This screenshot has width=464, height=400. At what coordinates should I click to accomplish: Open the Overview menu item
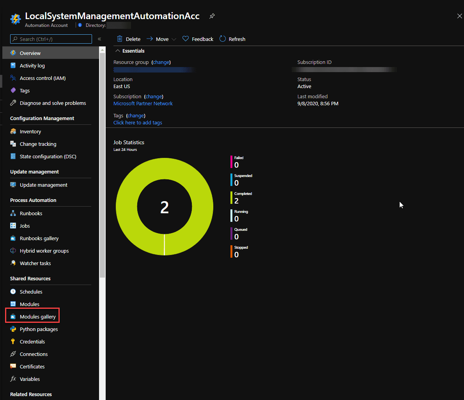51,53
